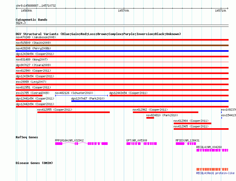Viewport: 236px width, 181px height.
Task: Click the RefSeq Genes track title
Action: click(27, 137)
